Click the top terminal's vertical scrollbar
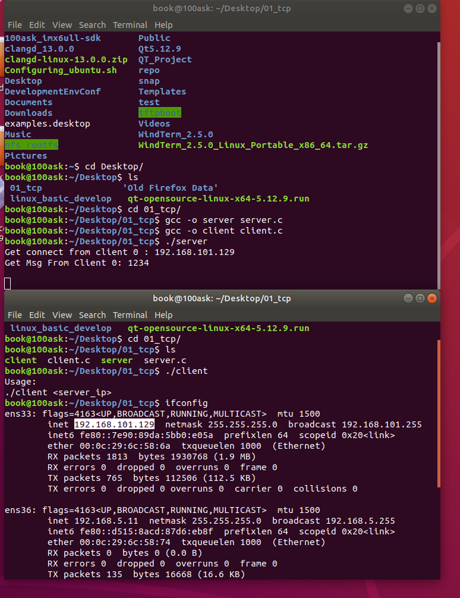Viewport: 460px width, 598px height. [439, 165]
